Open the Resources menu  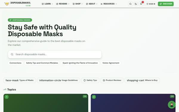point(109,4)
